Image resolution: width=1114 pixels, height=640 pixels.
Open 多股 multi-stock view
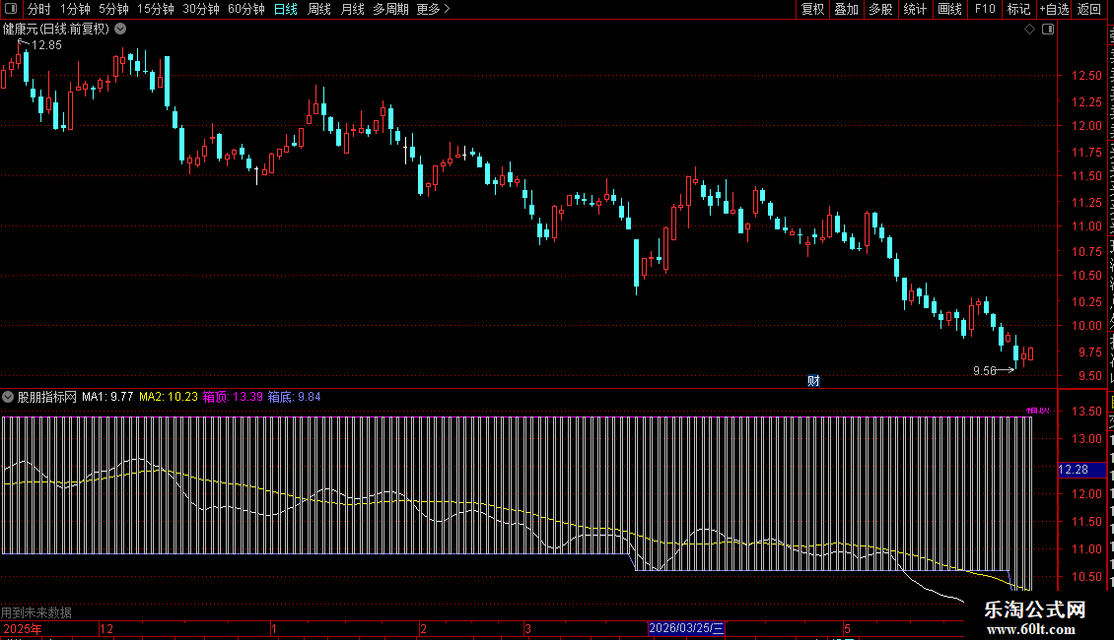click(x=880, y=9)
